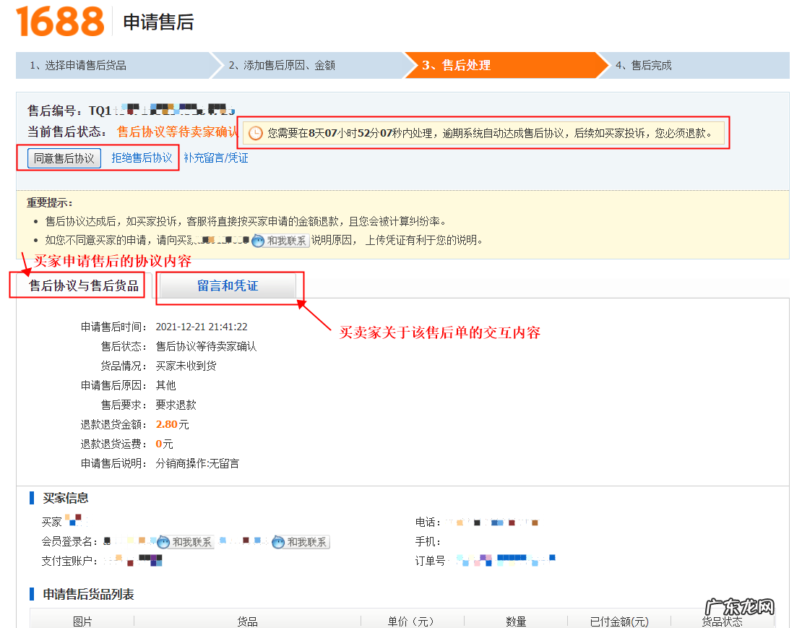Click the 单价（元） column header
Image resolution: width=802 pixels, height=628 pixels.
[x=410, y=621]
